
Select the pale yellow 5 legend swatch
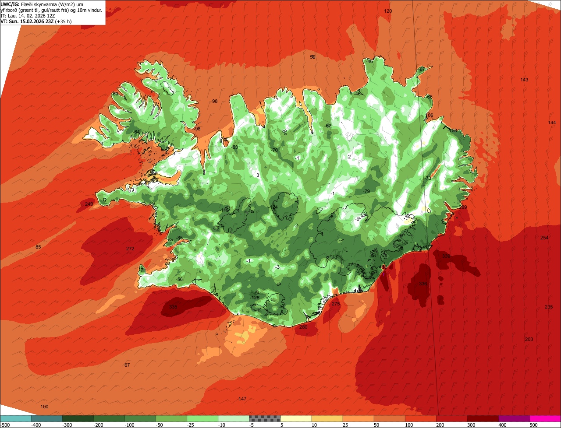(x=296, y=418)
